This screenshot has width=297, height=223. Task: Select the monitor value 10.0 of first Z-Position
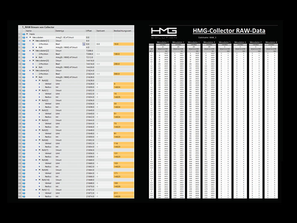pyautogui.click(x=124, y=44)
